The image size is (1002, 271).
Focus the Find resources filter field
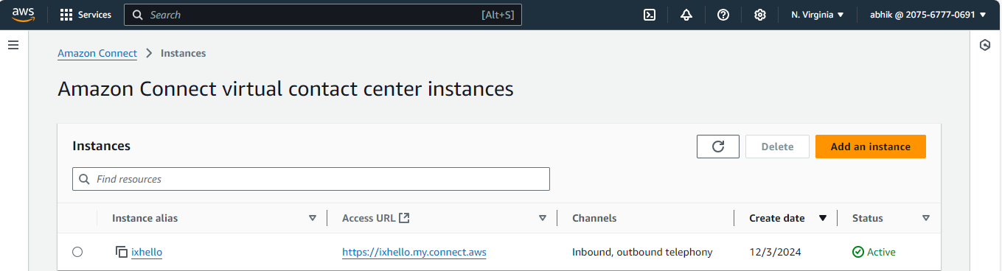click(311, 179)
